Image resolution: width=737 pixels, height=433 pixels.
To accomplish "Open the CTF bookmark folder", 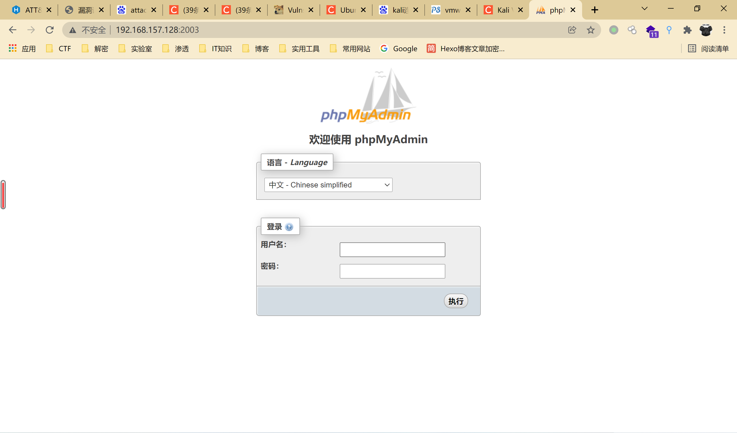I will coord(58,49).
